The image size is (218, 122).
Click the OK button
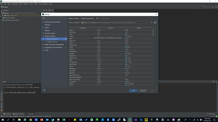click(133, 91)
